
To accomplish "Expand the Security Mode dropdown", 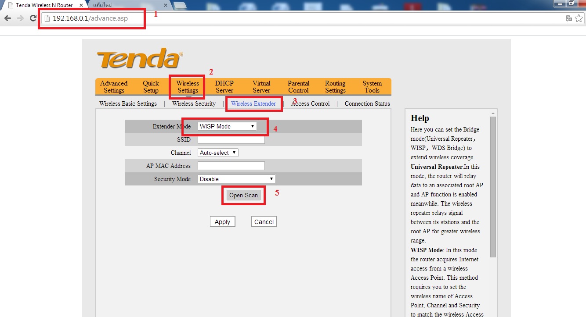I will [236, 179].
